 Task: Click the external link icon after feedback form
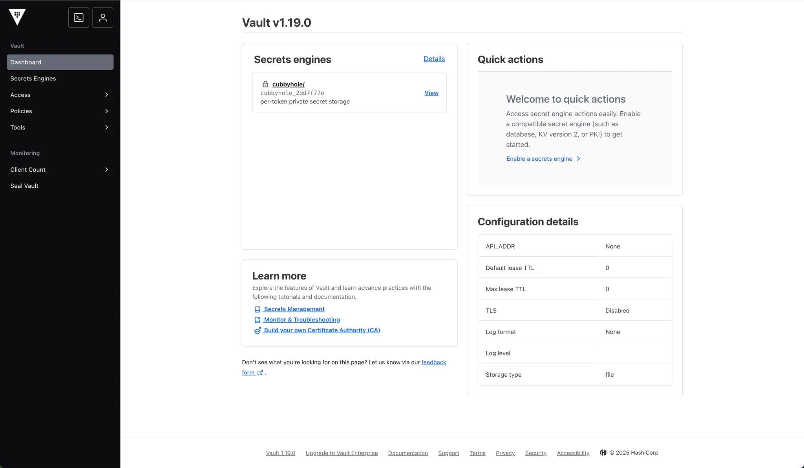[x=260, y=373]
